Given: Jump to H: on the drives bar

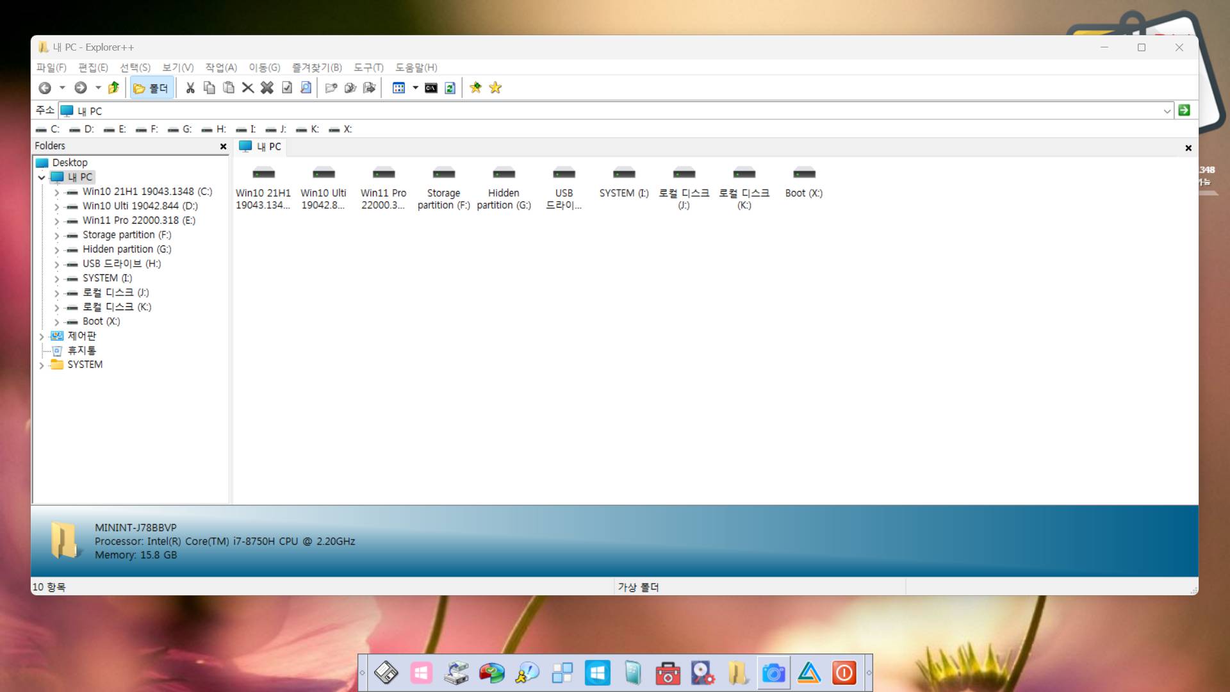Looking at the screenshot, I should tap(214, 129).
